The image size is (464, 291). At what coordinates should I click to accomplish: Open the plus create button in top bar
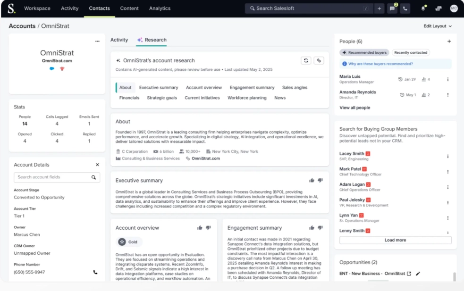pyautogui.click(x=379, y=8)
